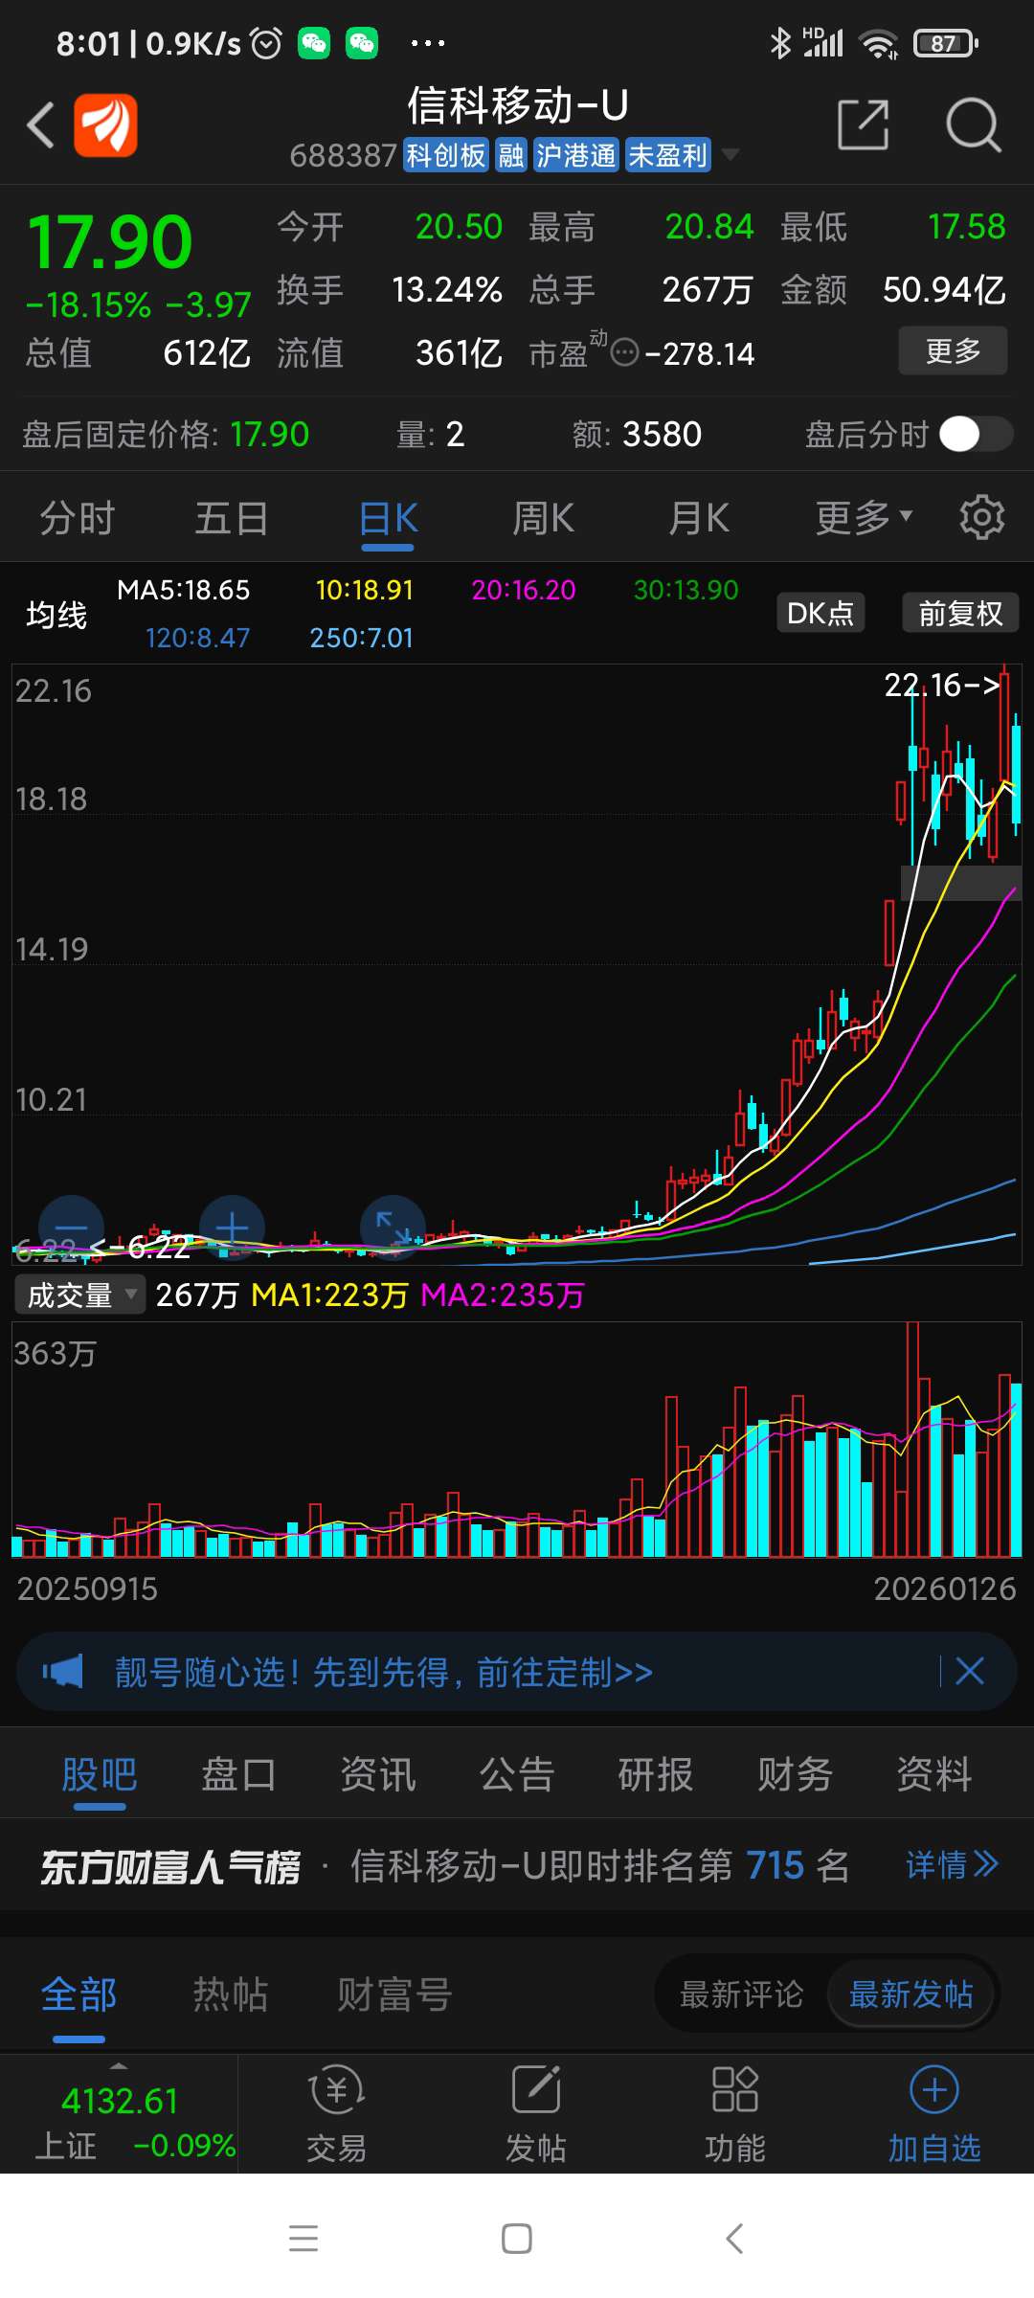Tap the 市盈 -278.14 value

pos(700,354)
